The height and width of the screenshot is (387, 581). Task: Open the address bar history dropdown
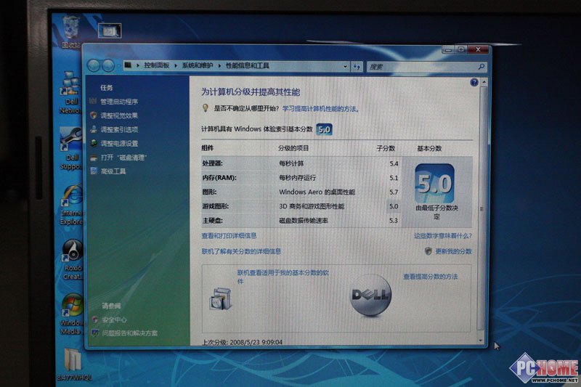[x=345, y=67]
